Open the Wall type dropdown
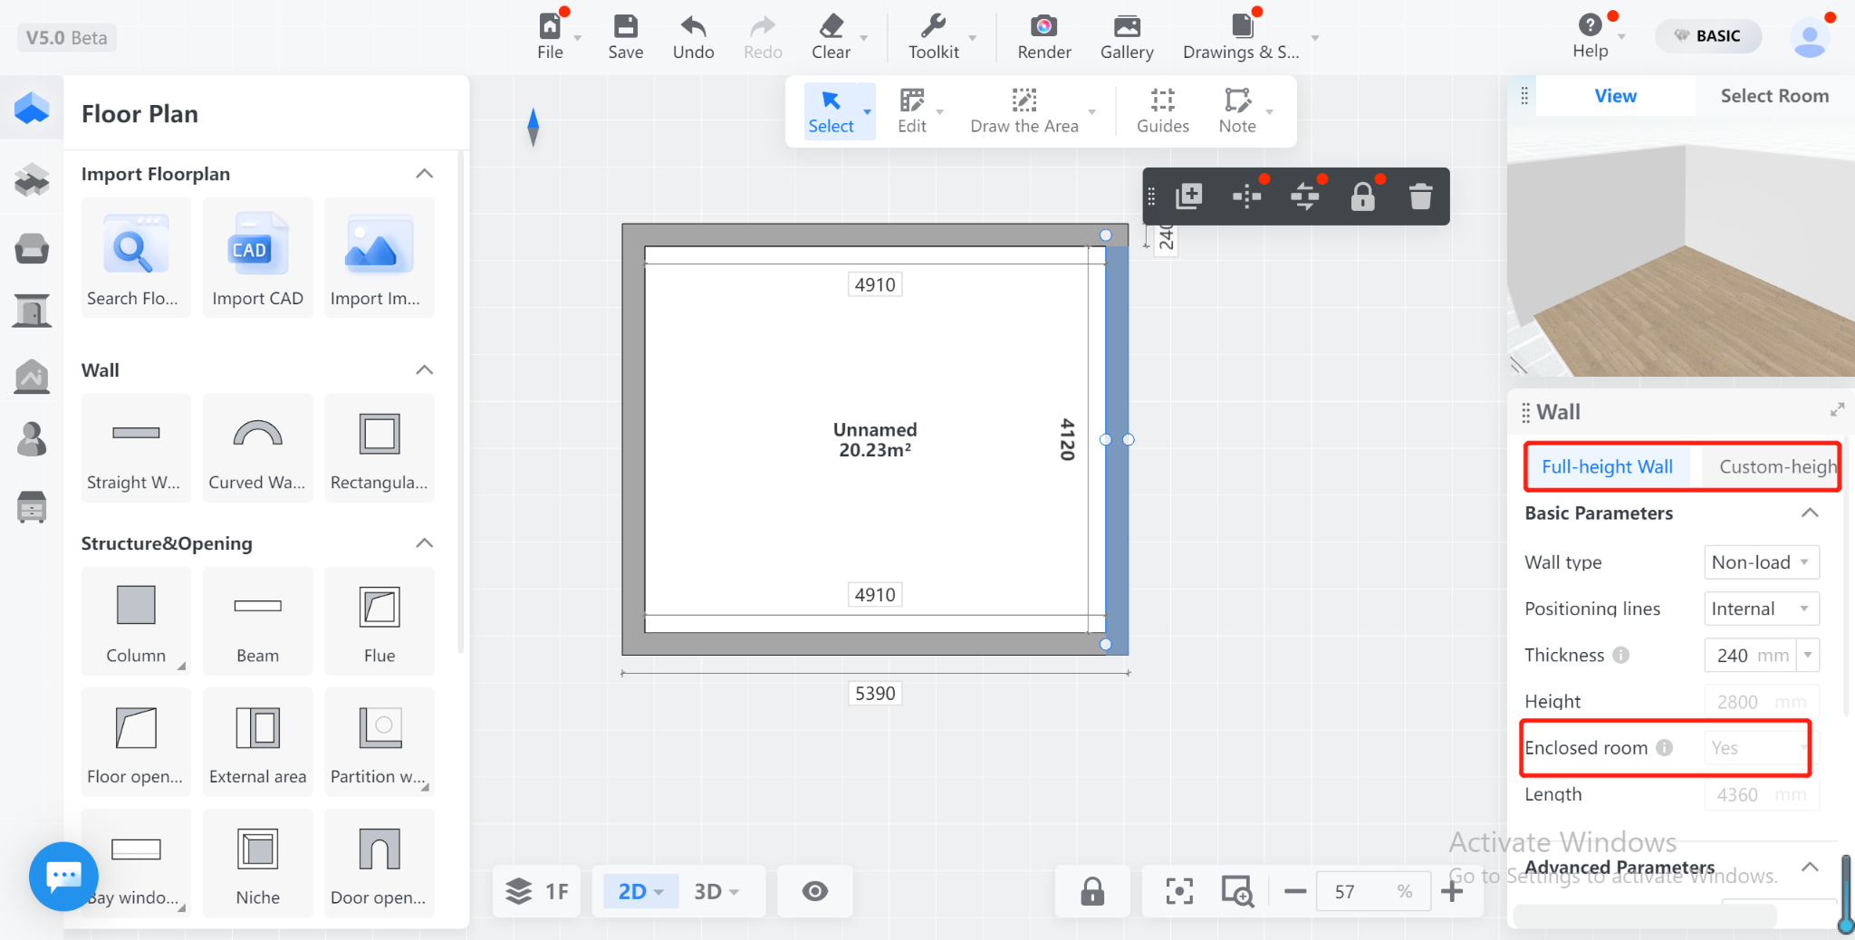1855x940 pixels. [x=1760, y=562]
